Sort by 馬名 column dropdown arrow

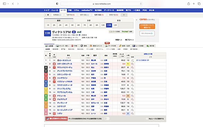68,58
